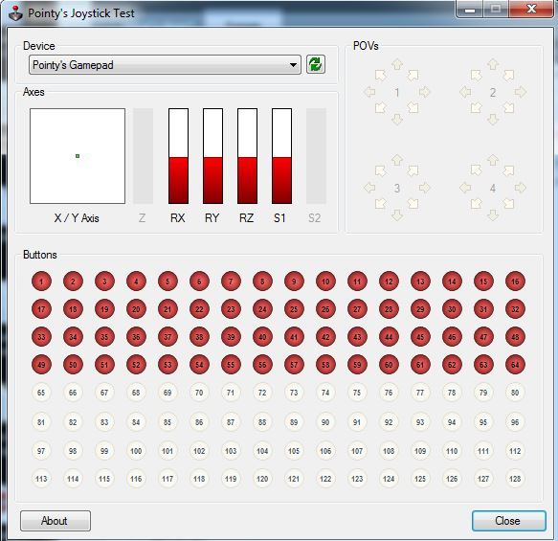This screenshot has height=541, width=558.
Task: Open the Pointy's Gamepad device dropdown
Action: click(165, 65)
